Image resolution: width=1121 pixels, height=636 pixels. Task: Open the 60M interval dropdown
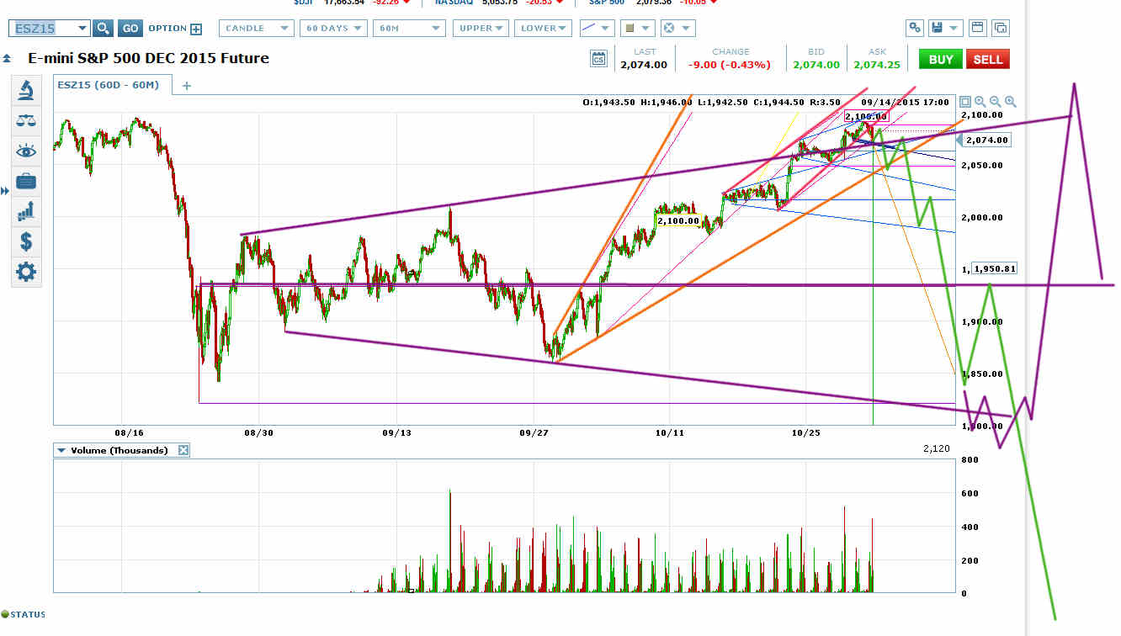pyautogui.click(x=411, y=28)
